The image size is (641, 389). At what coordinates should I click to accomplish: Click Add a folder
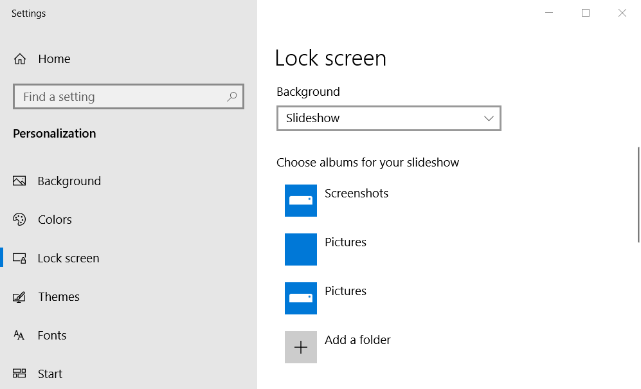tap(357, 339)
